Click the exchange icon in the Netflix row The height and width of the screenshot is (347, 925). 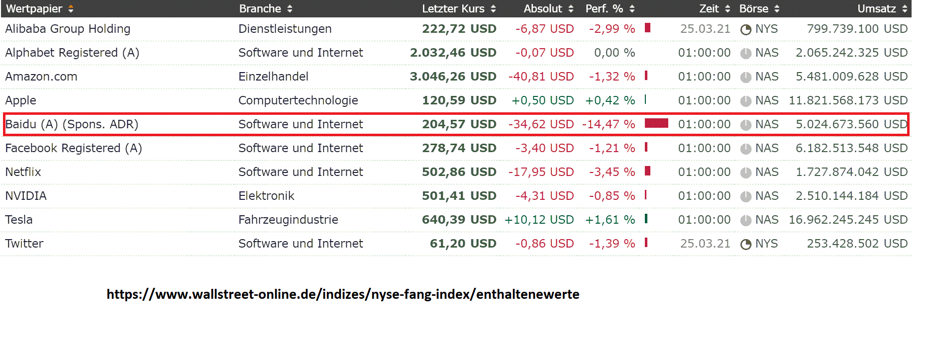tap(745, 173)
